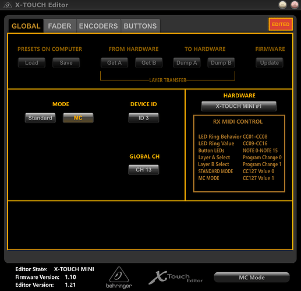This screenshot has height=291, width=301.
Task: Open the FADER tab
Action: coord(60,26)
